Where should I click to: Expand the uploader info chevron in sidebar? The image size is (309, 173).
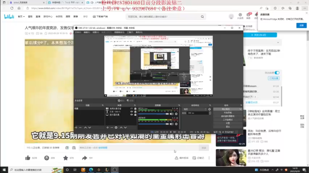point(278,43)
